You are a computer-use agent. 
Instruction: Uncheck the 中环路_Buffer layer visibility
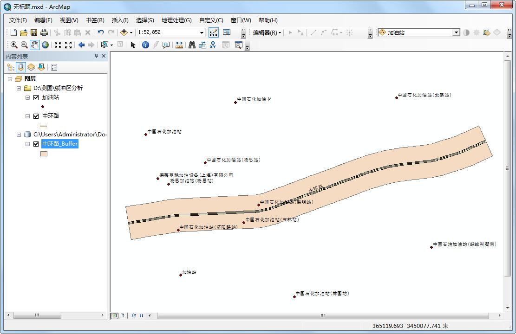[x=36, y=144]
